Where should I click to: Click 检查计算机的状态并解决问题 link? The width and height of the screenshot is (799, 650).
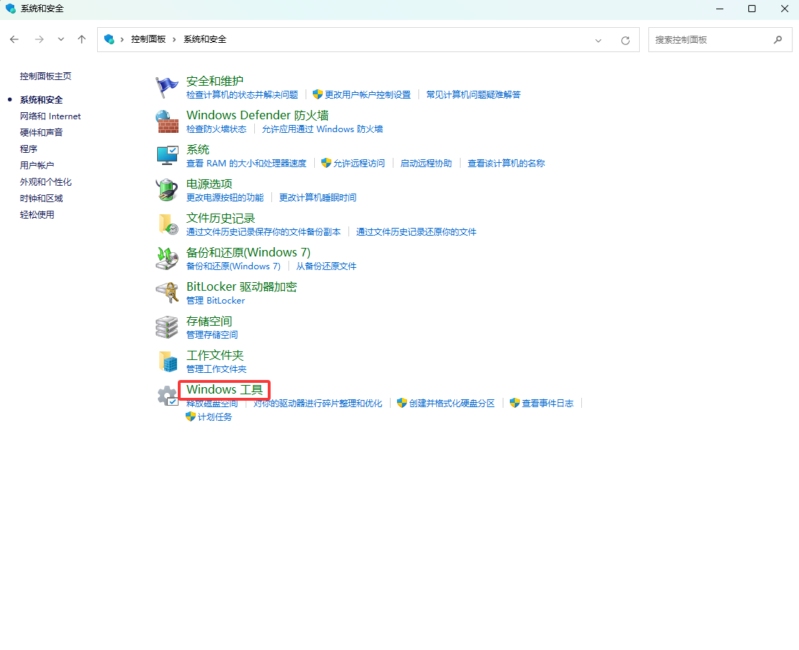pos(242,95)
